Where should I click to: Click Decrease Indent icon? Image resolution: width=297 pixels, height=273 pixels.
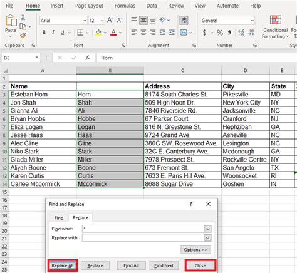pos(162,33)
